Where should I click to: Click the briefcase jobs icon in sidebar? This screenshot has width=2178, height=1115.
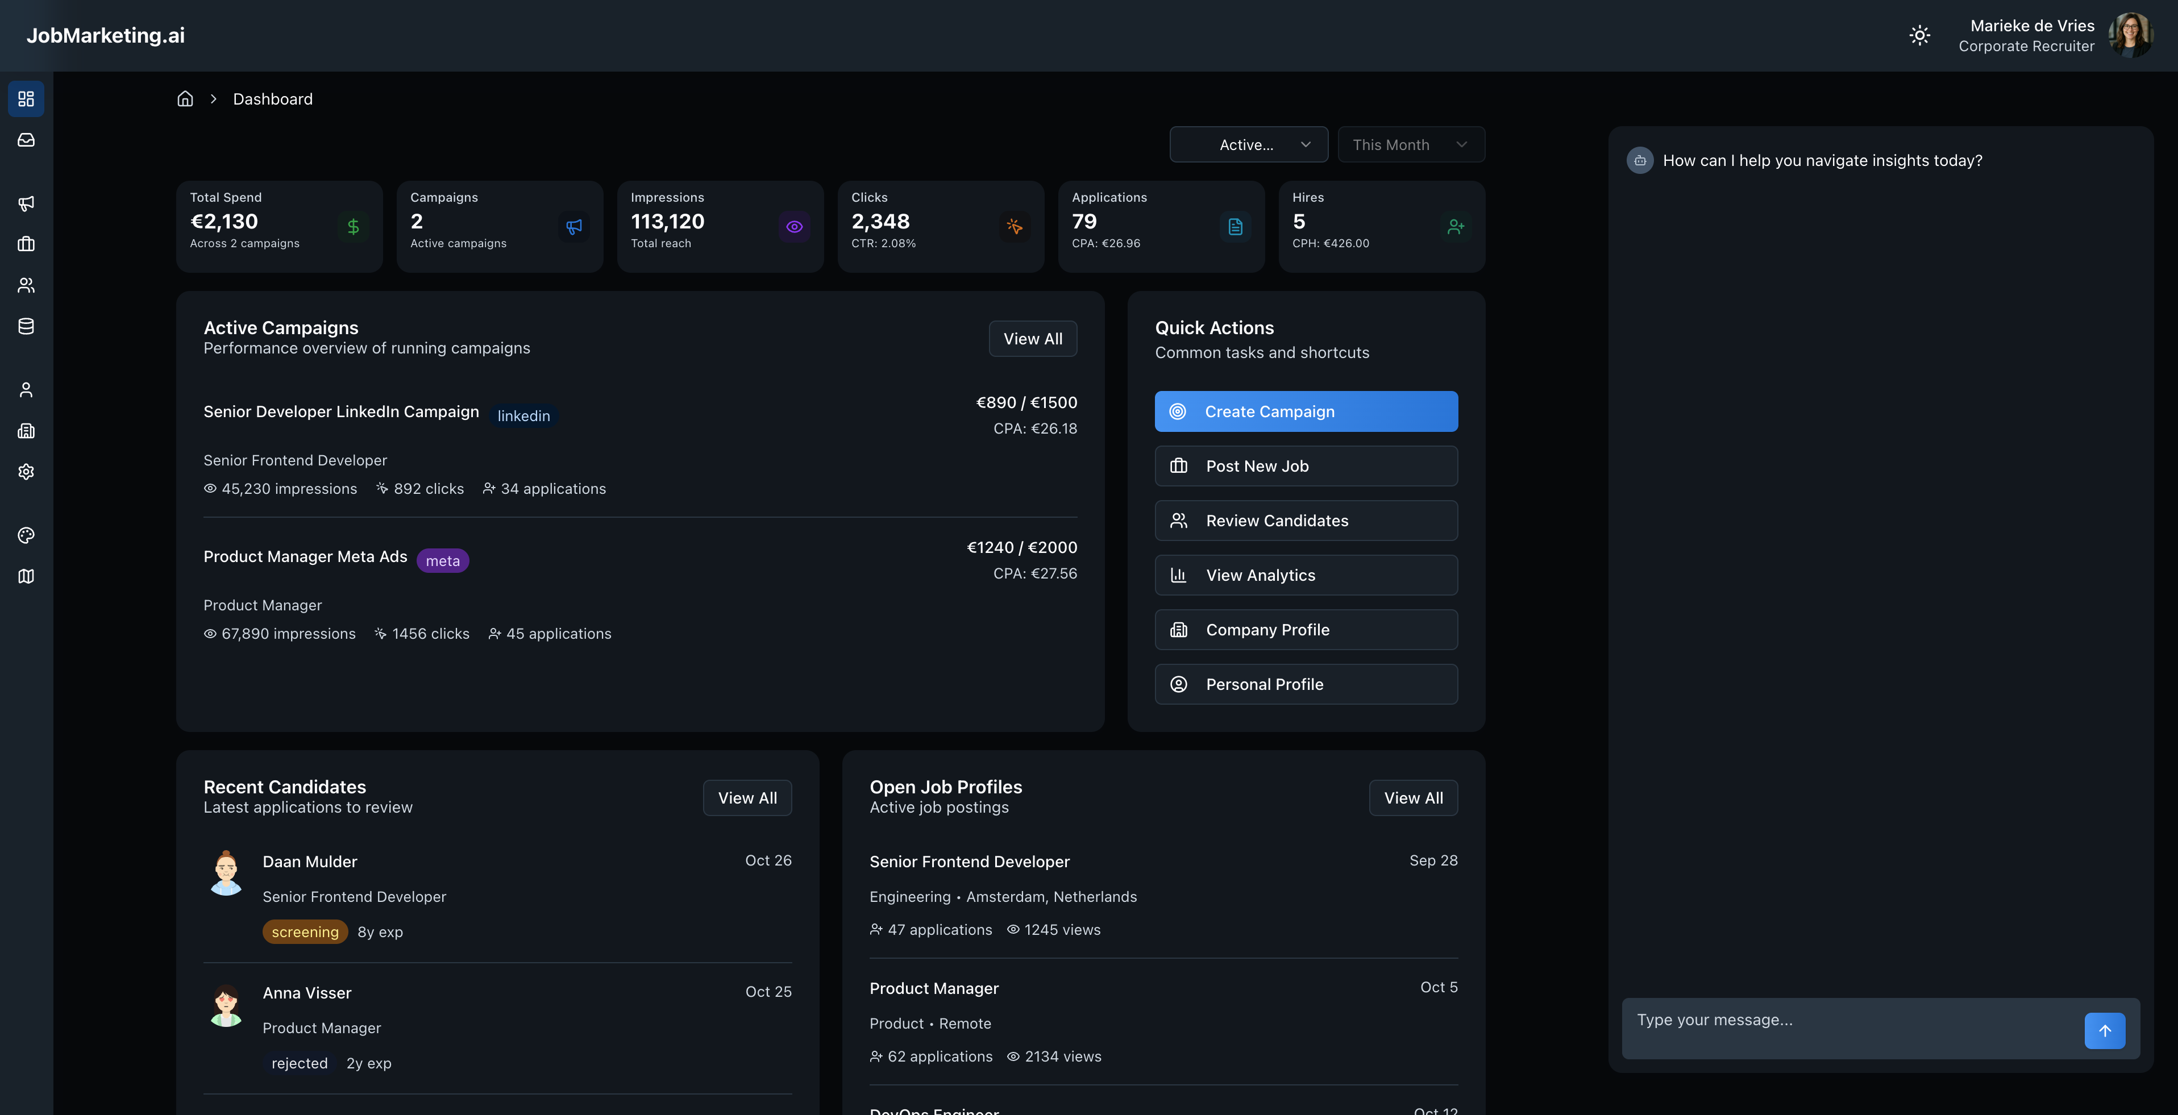point(26,243)
